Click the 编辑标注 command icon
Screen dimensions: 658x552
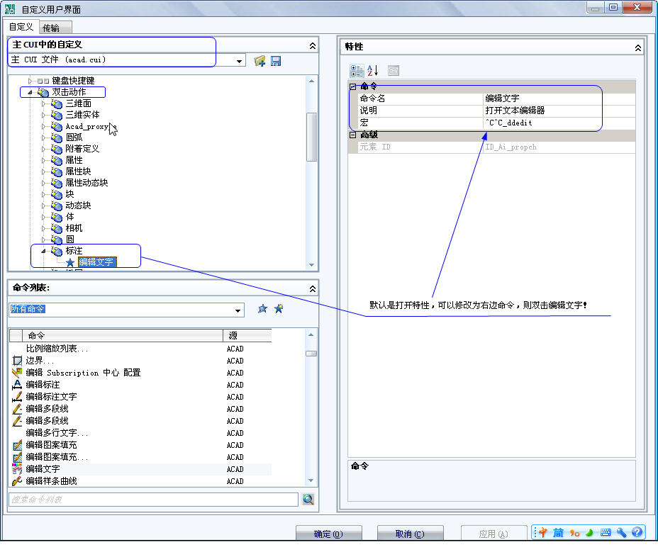pos(17,385)
